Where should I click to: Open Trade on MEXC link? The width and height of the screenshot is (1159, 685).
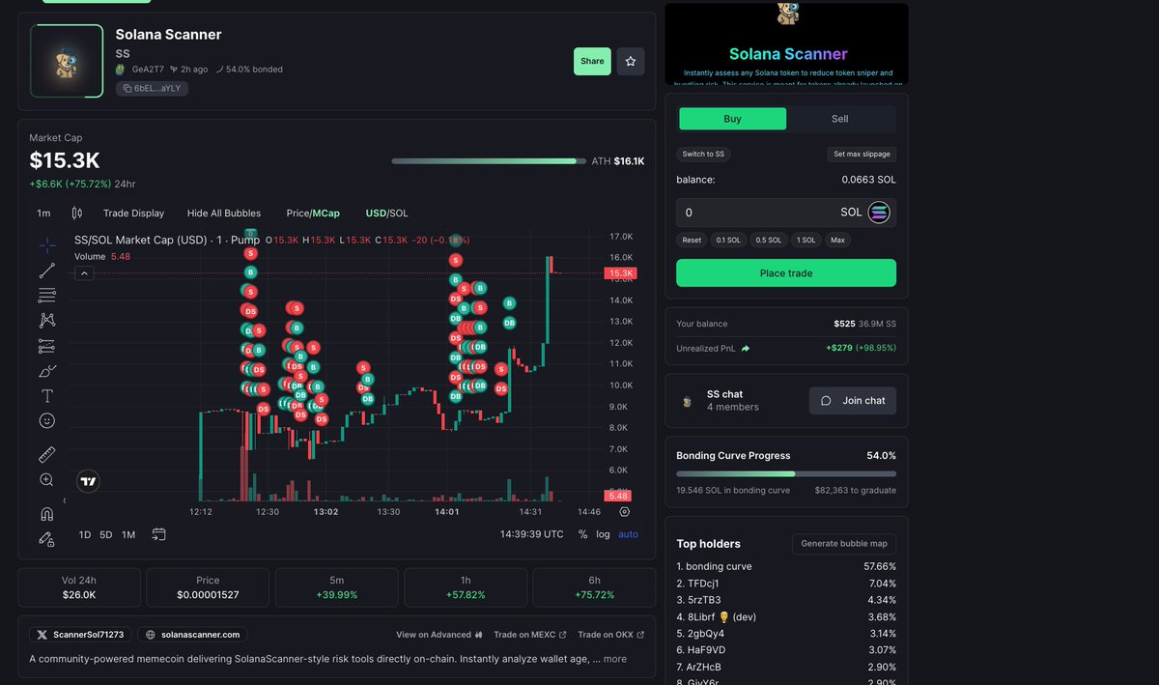tap(530, 635)
